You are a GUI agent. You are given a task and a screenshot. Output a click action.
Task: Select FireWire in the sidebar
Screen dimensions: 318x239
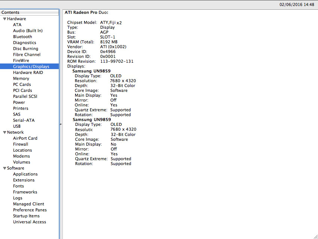[21, 60]
